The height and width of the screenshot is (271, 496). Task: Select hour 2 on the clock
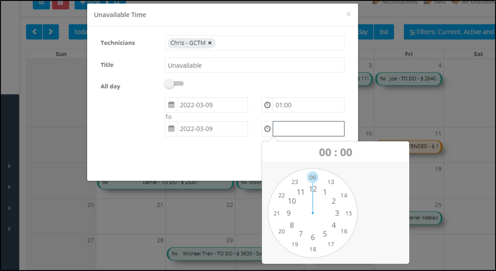(x=333, y=201)
